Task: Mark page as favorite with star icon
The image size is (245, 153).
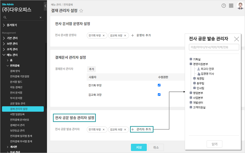Action: (81, 11)
